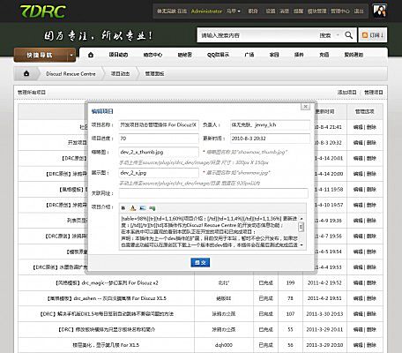
Task: Click the Administrator link in the top bar
Action: tap(206, 11)
